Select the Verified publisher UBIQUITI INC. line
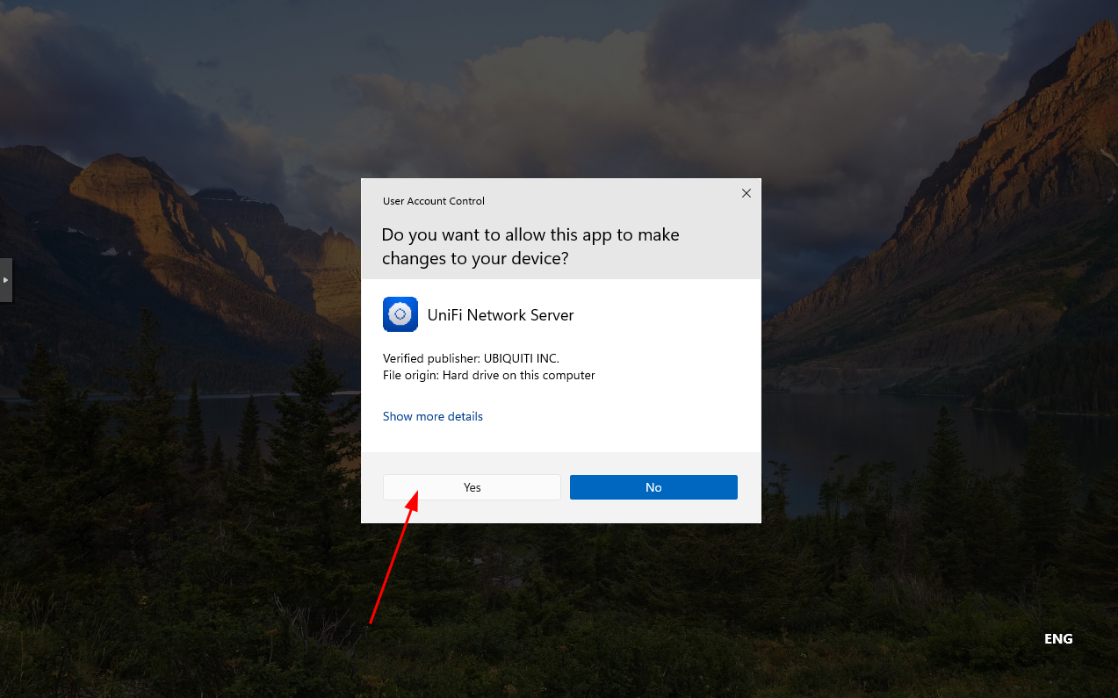Image resolution: width=1118 pixels, height=698 pixels. point(470,358)
